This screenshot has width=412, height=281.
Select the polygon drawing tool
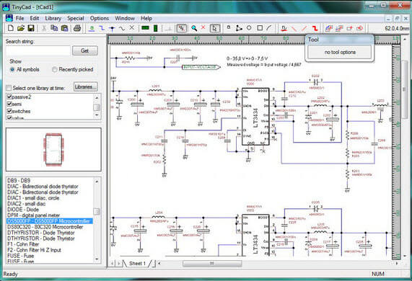(239, 28)
